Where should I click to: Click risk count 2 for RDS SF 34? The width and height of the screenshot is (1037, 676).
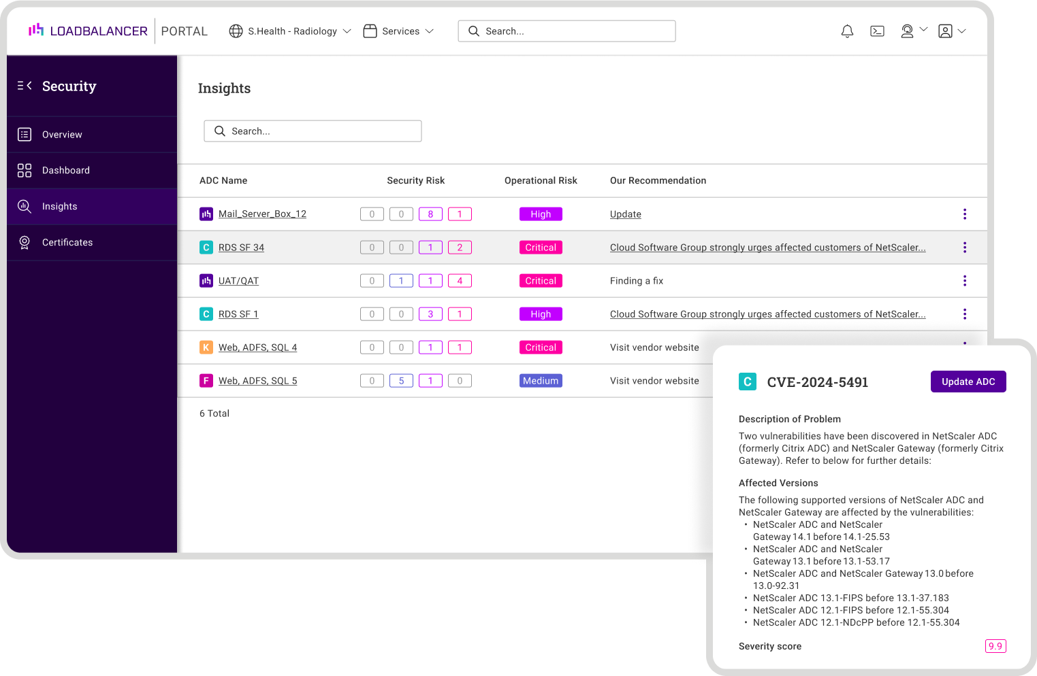(460, 248)
